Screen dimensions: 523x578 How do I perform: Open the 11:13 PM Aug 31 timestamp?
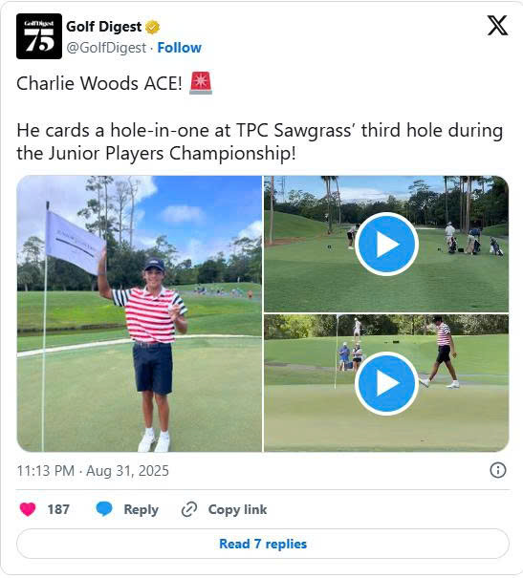93,471
